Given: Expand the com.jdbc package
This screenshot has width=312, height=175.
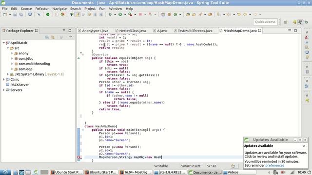Looking at the screenshot, I should 12,58.
